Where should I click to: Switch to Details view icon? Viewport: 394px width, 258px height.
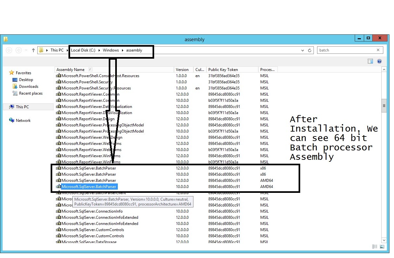point(375,247)
